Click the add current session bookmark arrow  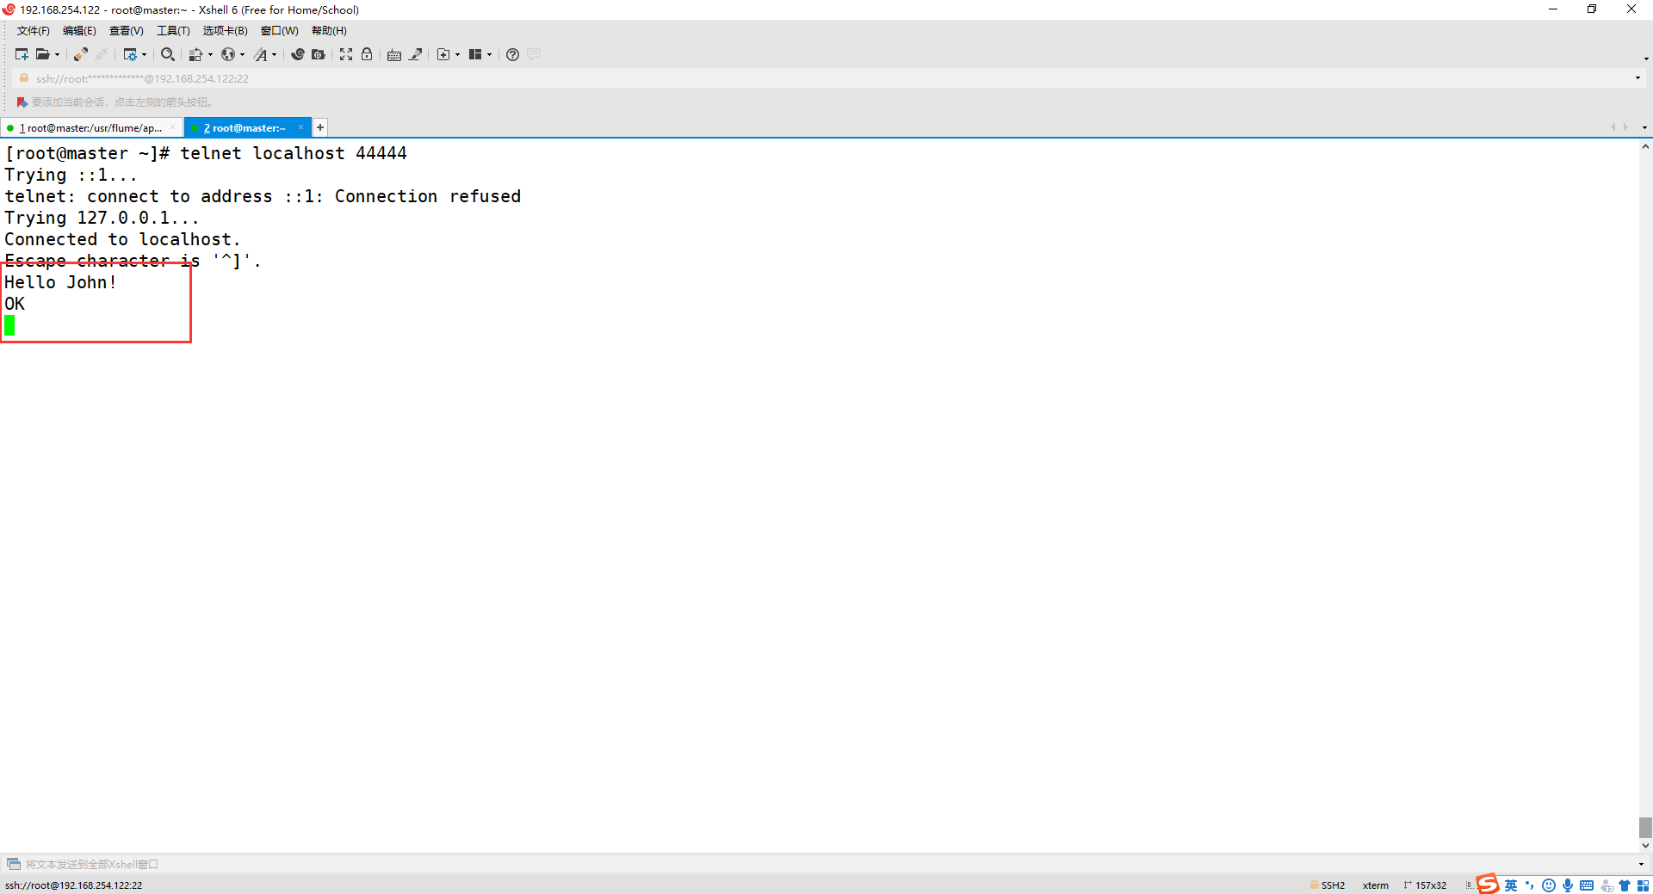22,102
